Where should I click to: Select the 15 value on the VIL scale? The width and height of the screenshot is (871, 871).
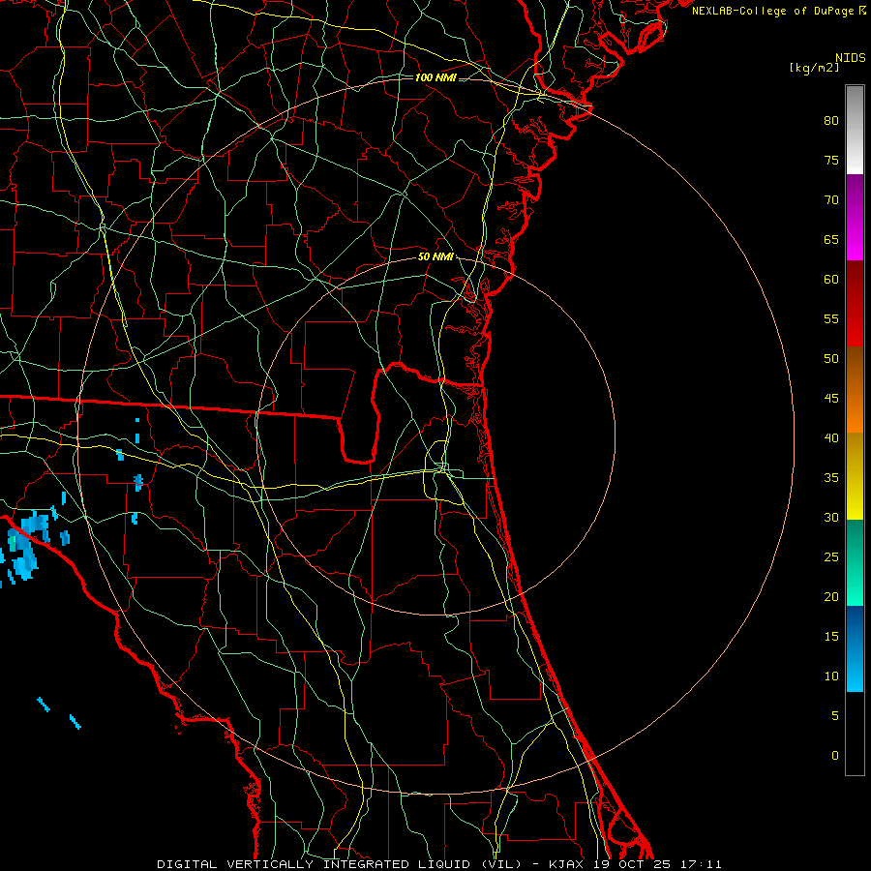click(831, 637)
